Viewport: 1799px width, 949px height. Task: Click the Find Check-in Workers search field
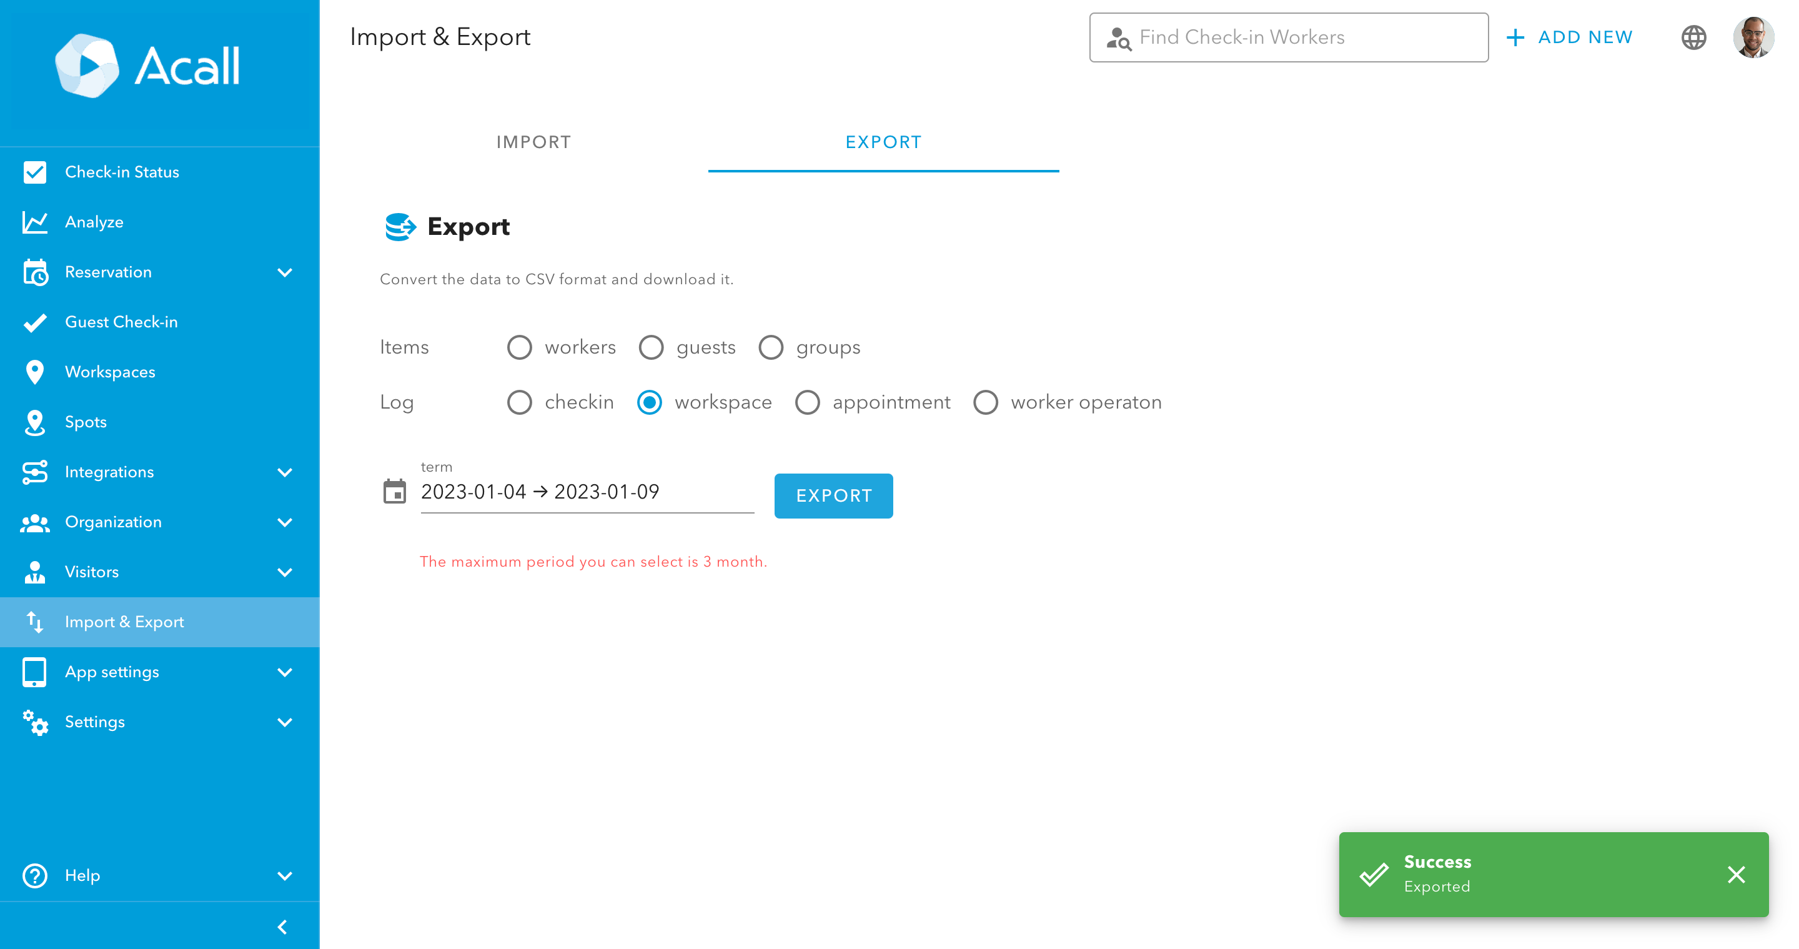pyautogui.click(x=1289, y=37)
